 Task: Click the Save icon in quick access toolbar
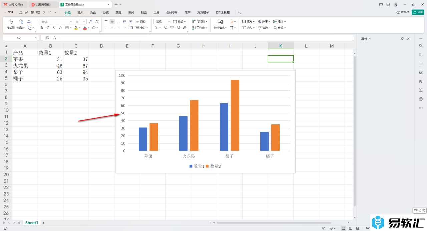pos(21,12)
